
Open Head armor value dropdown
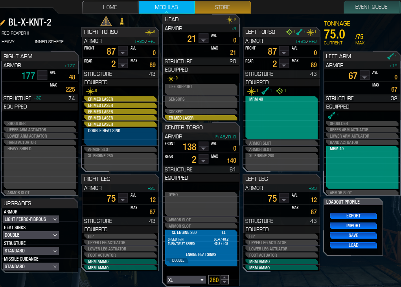pos(203,38)
